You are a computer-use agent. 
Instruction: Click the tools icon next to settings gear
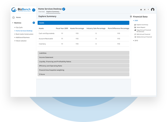coord(145,10)
